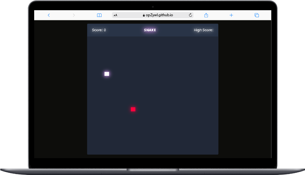305x175 pixels.
Task: Click the game header bar between Score and SNAKE
Action: point(125,30)
